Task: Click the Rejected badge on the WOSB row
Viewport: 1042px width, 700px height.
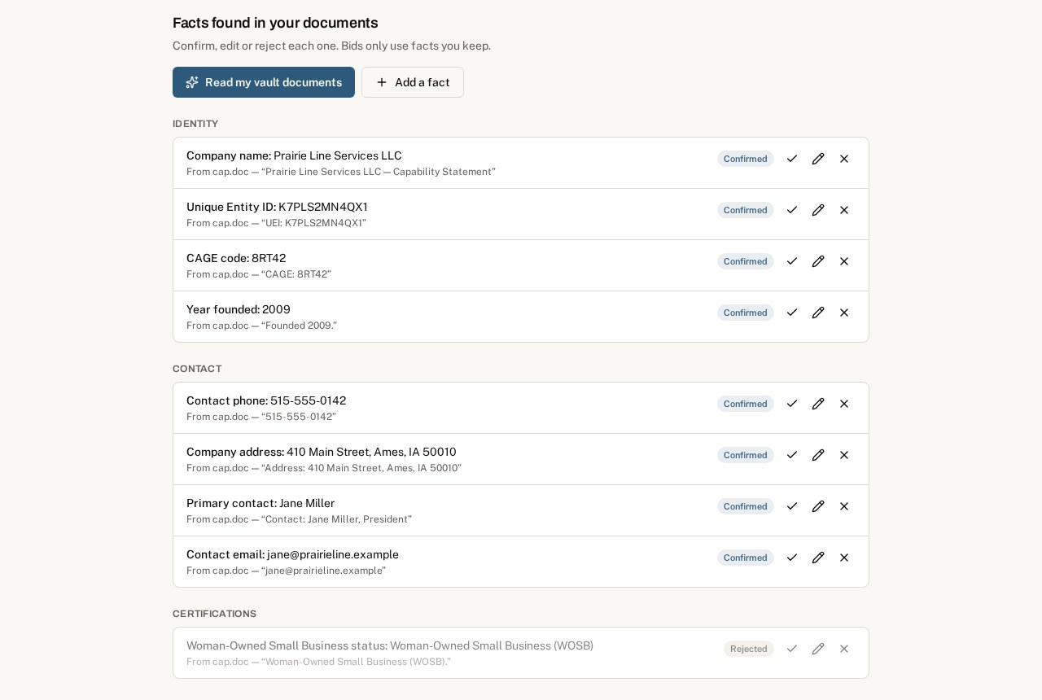Action: (749, 649)
